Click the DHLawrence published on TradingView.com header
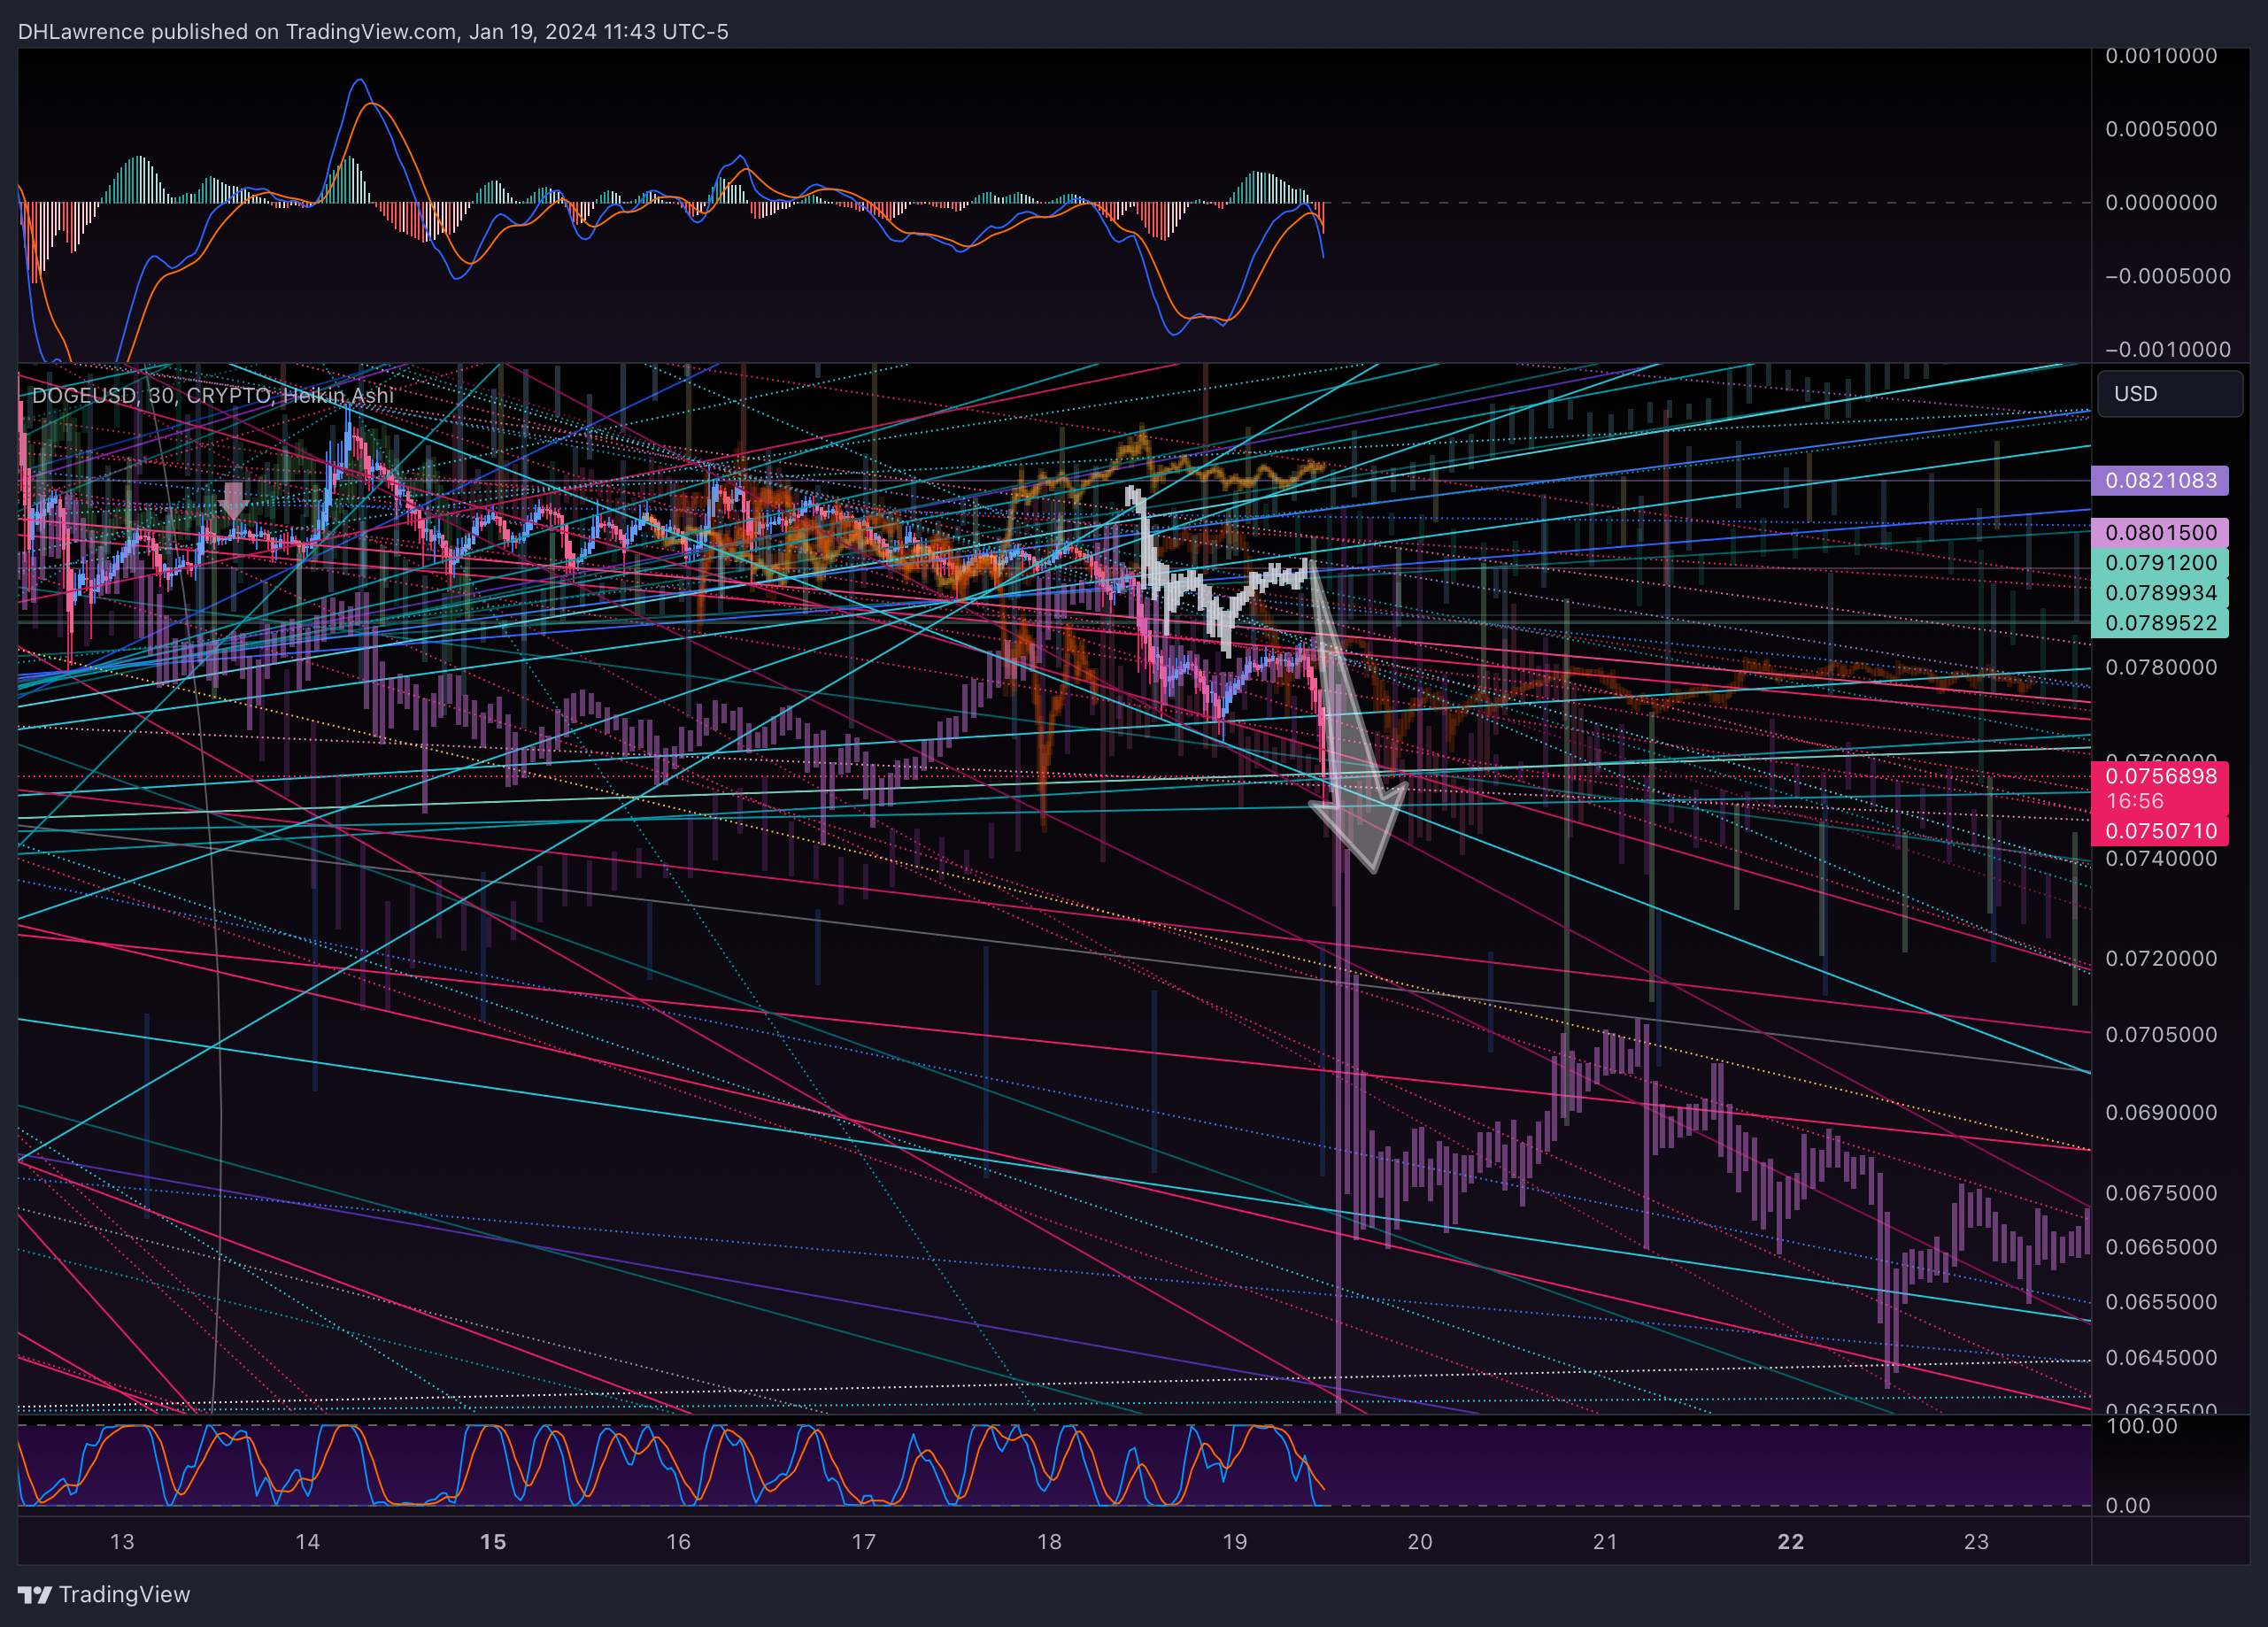This screenshot has width=2268, height=1627. point(373,31)
